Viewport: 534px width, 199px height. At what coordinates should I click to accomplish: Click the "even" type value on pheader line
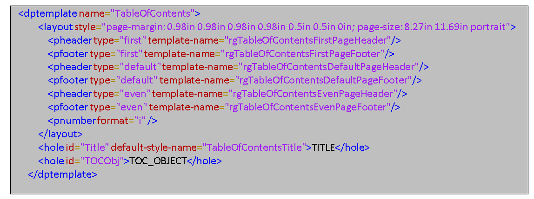pyautogui.click(x=135, y=94)
